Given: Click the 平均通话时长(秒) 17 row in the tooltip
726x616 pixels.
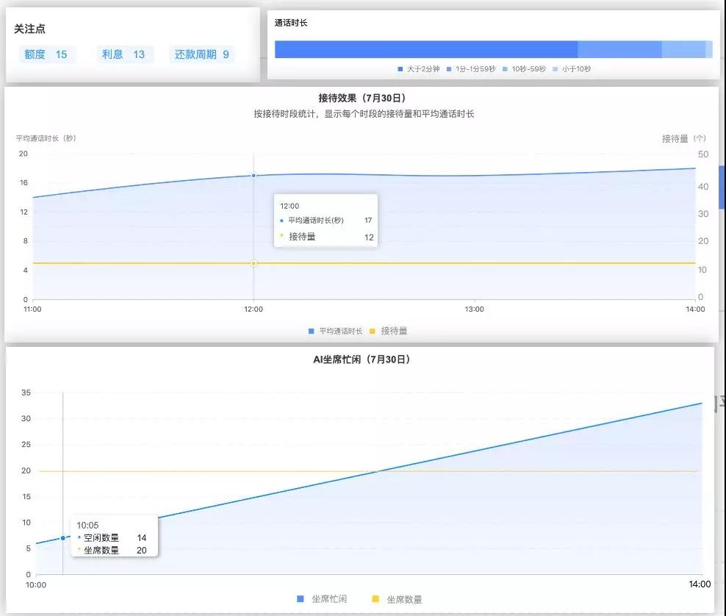Looking at the screenshot, I should pyautogui.click(x=326, y=221).
